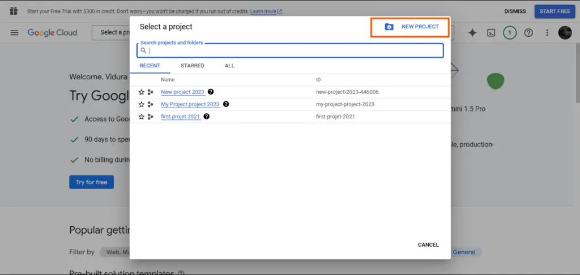The height and width of the screenshot is (275, 580).
Task: Click the user account avatar
Action: tap(565, 33)
